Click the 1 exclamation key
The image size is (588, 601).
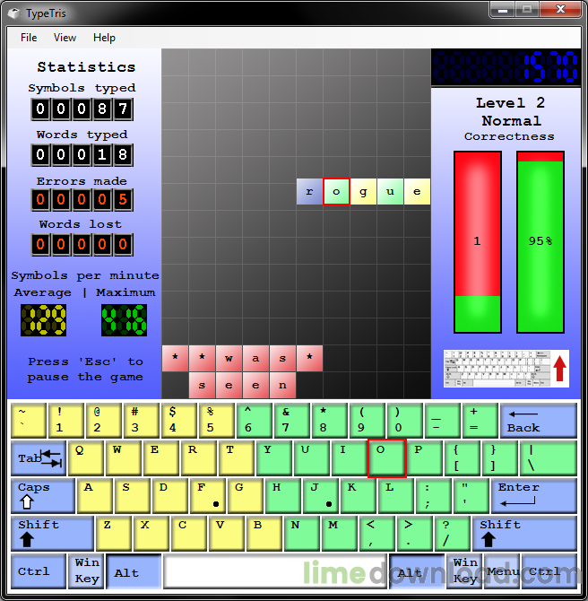point(66,421)
